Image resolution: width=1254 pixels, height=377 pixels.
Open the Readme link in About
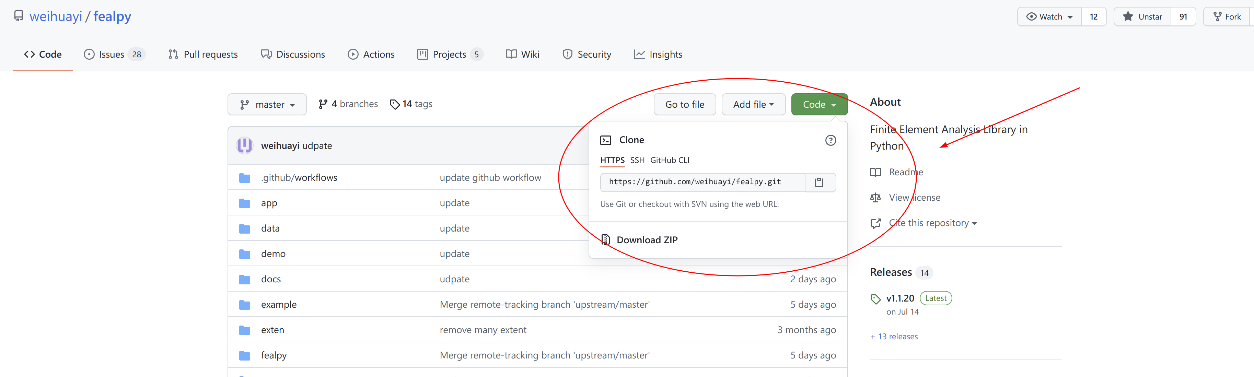tap(896, 172)
